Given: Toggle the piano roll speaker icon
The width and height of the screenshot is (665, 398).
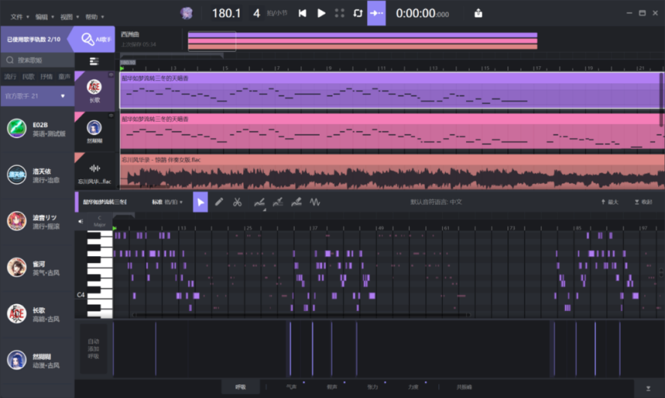Looking at the screenshot, I should [80, 221].
